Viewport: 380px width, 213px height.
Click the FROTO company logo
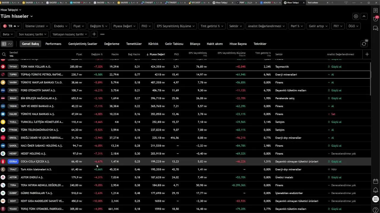(x=3, y=90)
